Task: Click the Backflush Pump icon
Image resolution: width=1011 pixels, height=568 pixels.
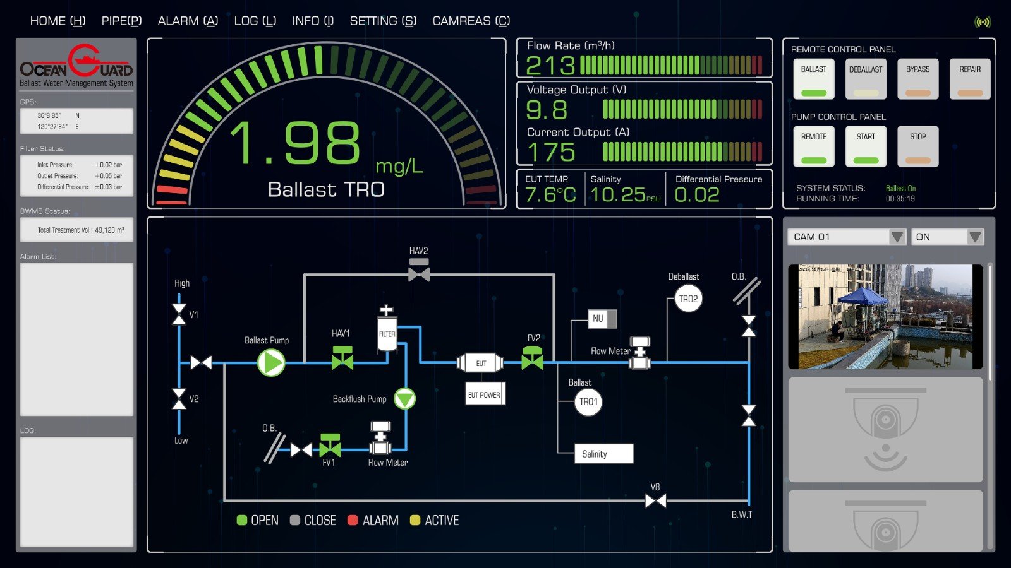Action: (404, 398)
